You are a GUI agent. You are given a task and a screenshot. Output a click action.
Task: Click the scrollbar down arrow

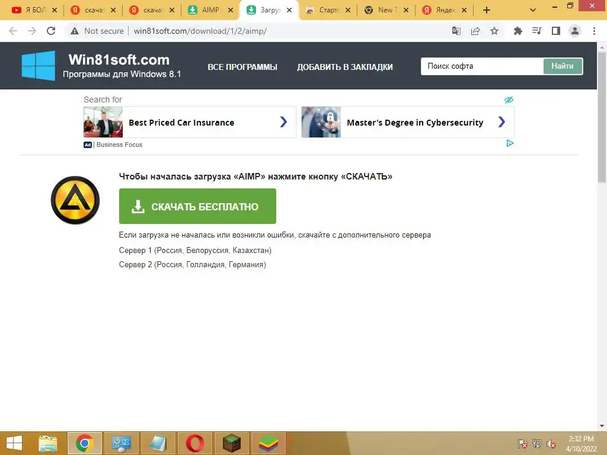(x=602, y=426)
